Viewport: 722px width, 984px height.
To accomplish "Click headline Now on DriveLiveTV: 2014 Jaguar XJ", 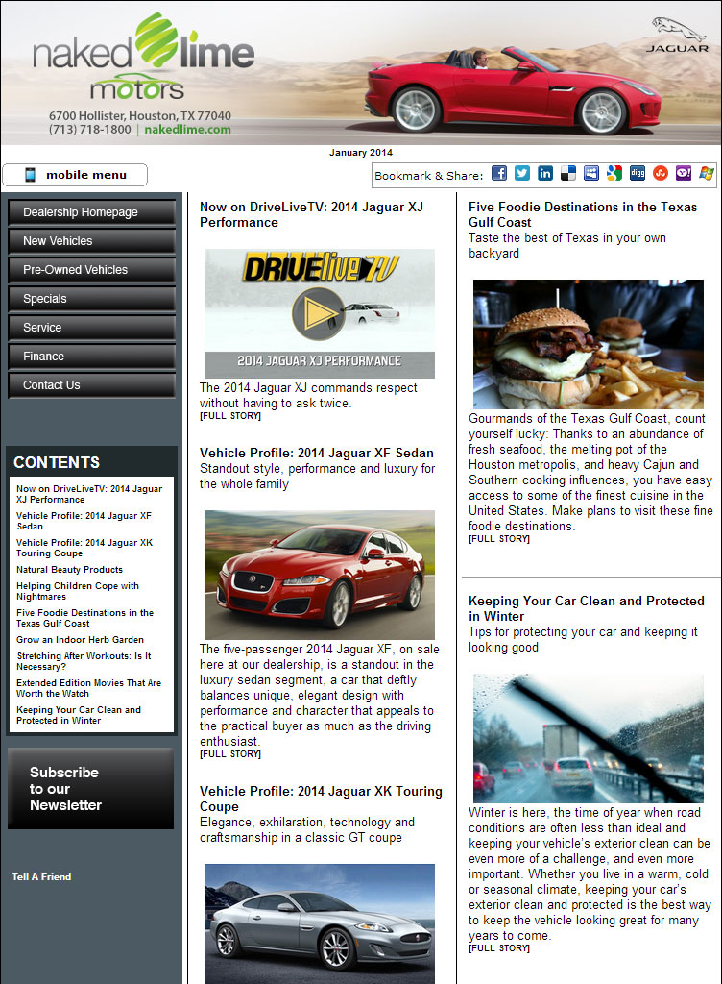I will click(311, 214).
